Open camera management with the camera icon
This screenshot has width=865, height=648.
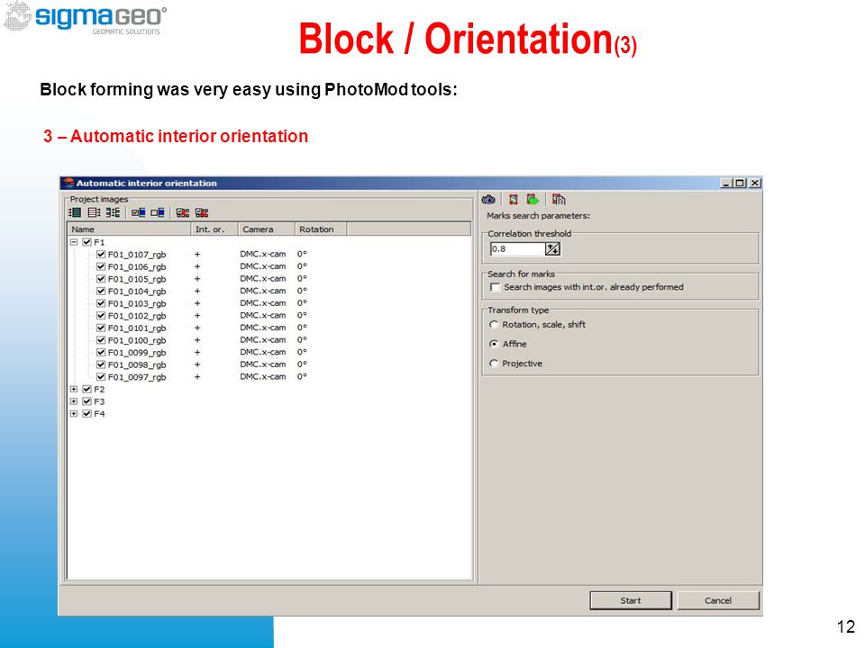[x=488, y=200]
